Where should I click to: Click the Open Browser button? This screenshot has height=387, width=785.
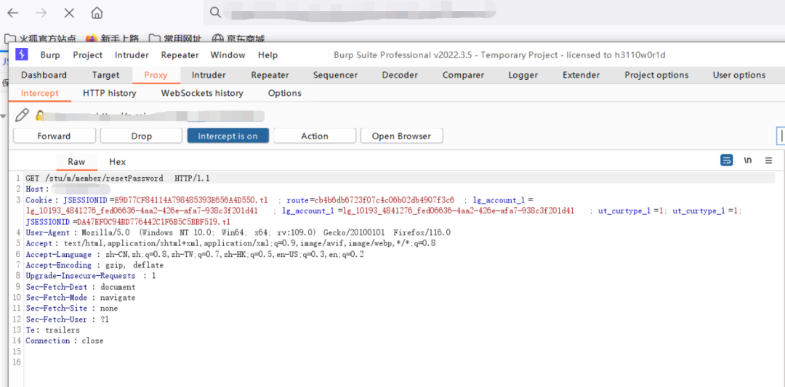(x=401, y=136)
